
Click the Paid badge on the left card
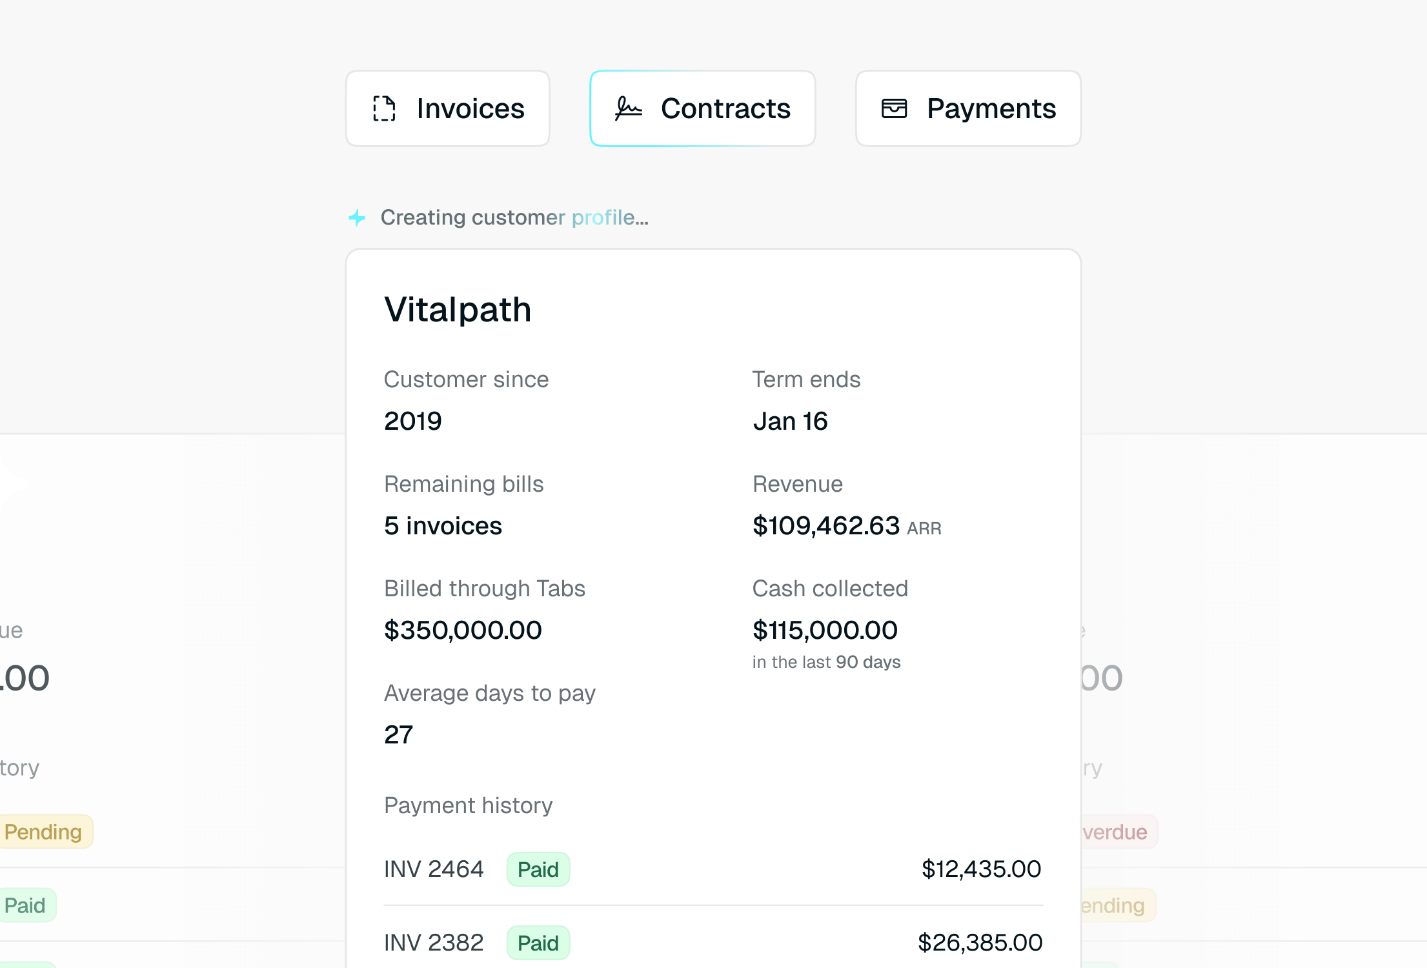[x=26, y=905]
